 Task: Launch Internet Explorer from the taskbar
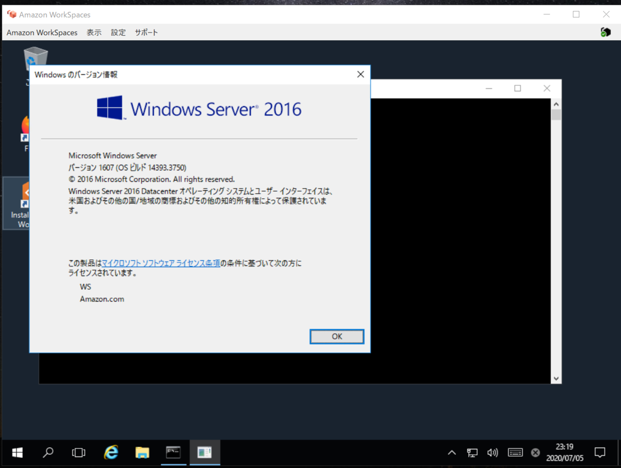(111, 453)
